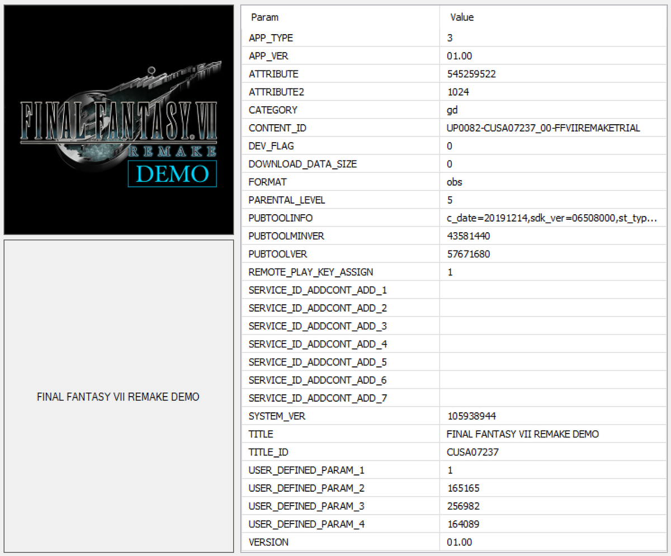Select SERVICE_ID_ADDCONT_ADD_6 row
The height and width of the screenshot is (556, 671).
point(454,380)
